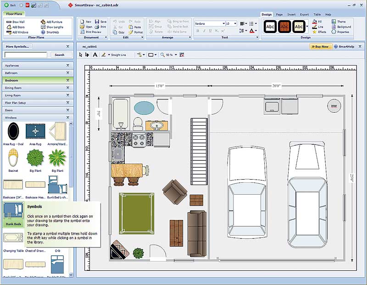Click the Format painter icon
The height and width of the screenshot is (285, 367).
point(131,32)
